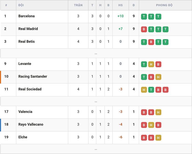Click the PHONG ĐỘ column header

tap(164, 5)
